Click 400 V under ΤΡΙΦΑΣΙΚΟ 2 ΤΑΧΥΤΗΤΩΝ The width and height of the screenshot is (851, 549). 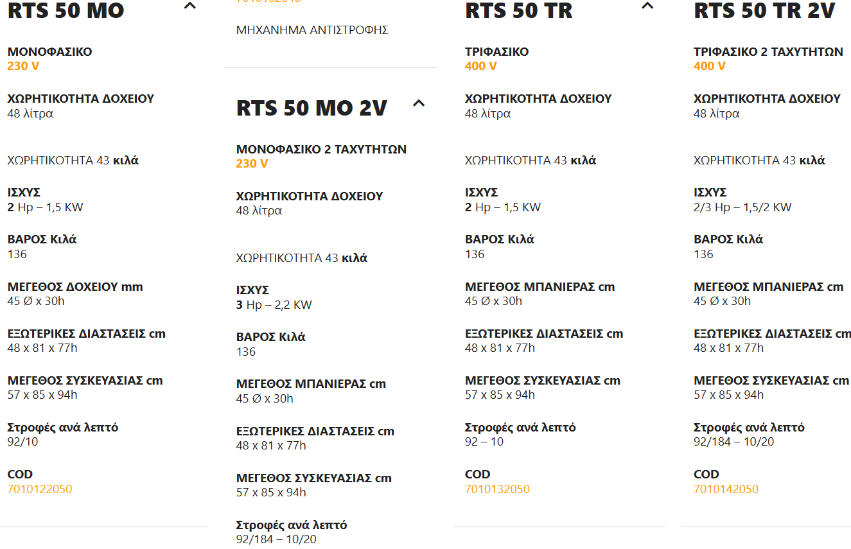[x=709, y=66]
